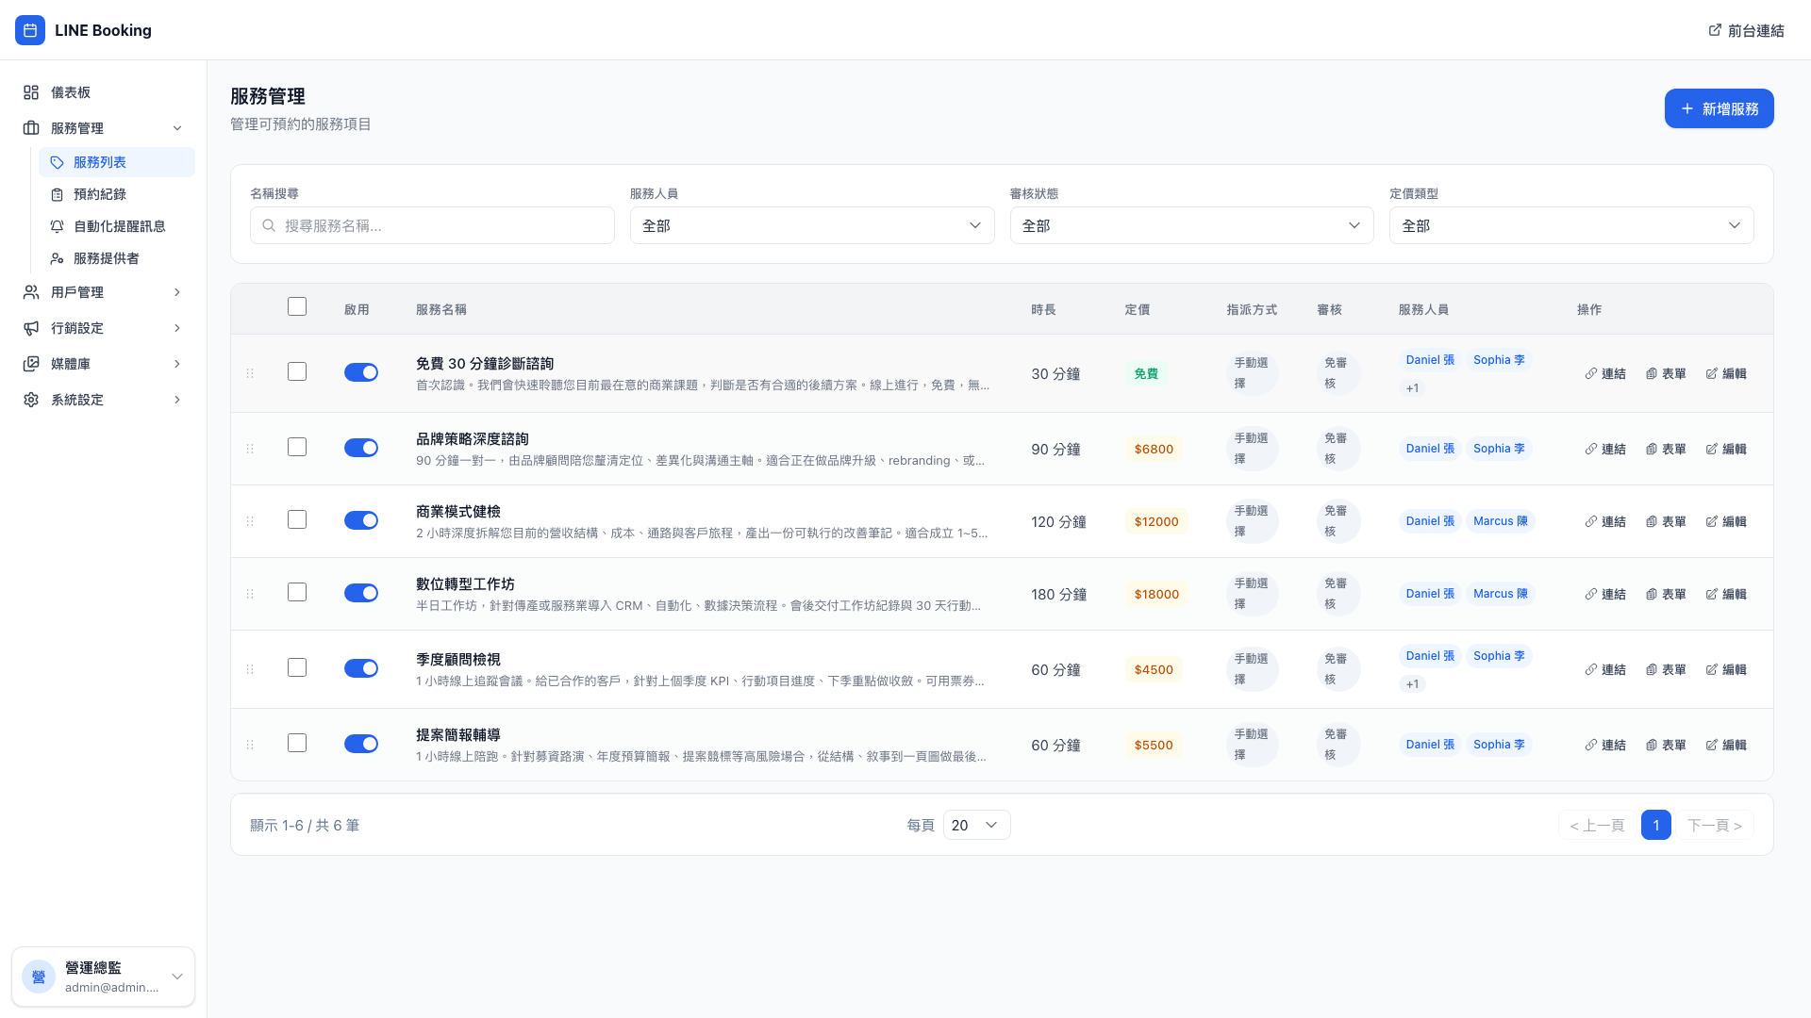Click the clipboard icon for 預約紀錄
Image resolution: width=1811 pixels, height=1018 pixels.
point(58,194)
